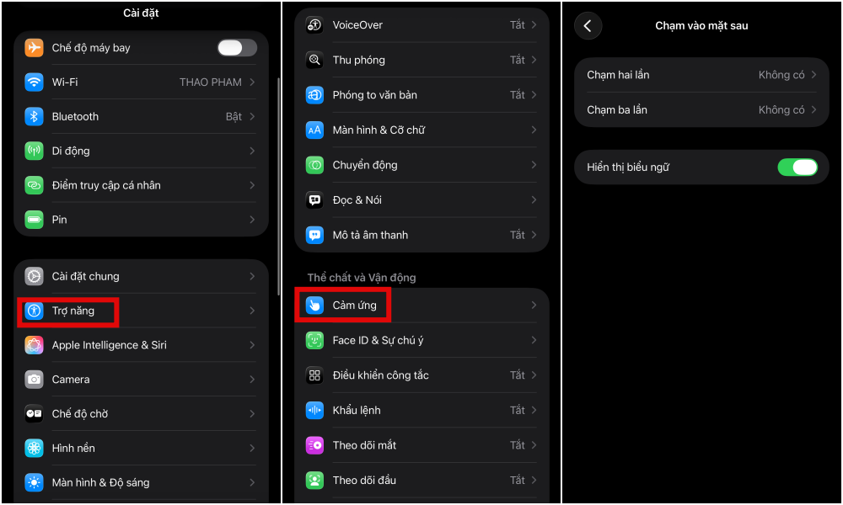
Task: Click the airplane mode icon
Action: pyautogui.click(x=34, y=48)
